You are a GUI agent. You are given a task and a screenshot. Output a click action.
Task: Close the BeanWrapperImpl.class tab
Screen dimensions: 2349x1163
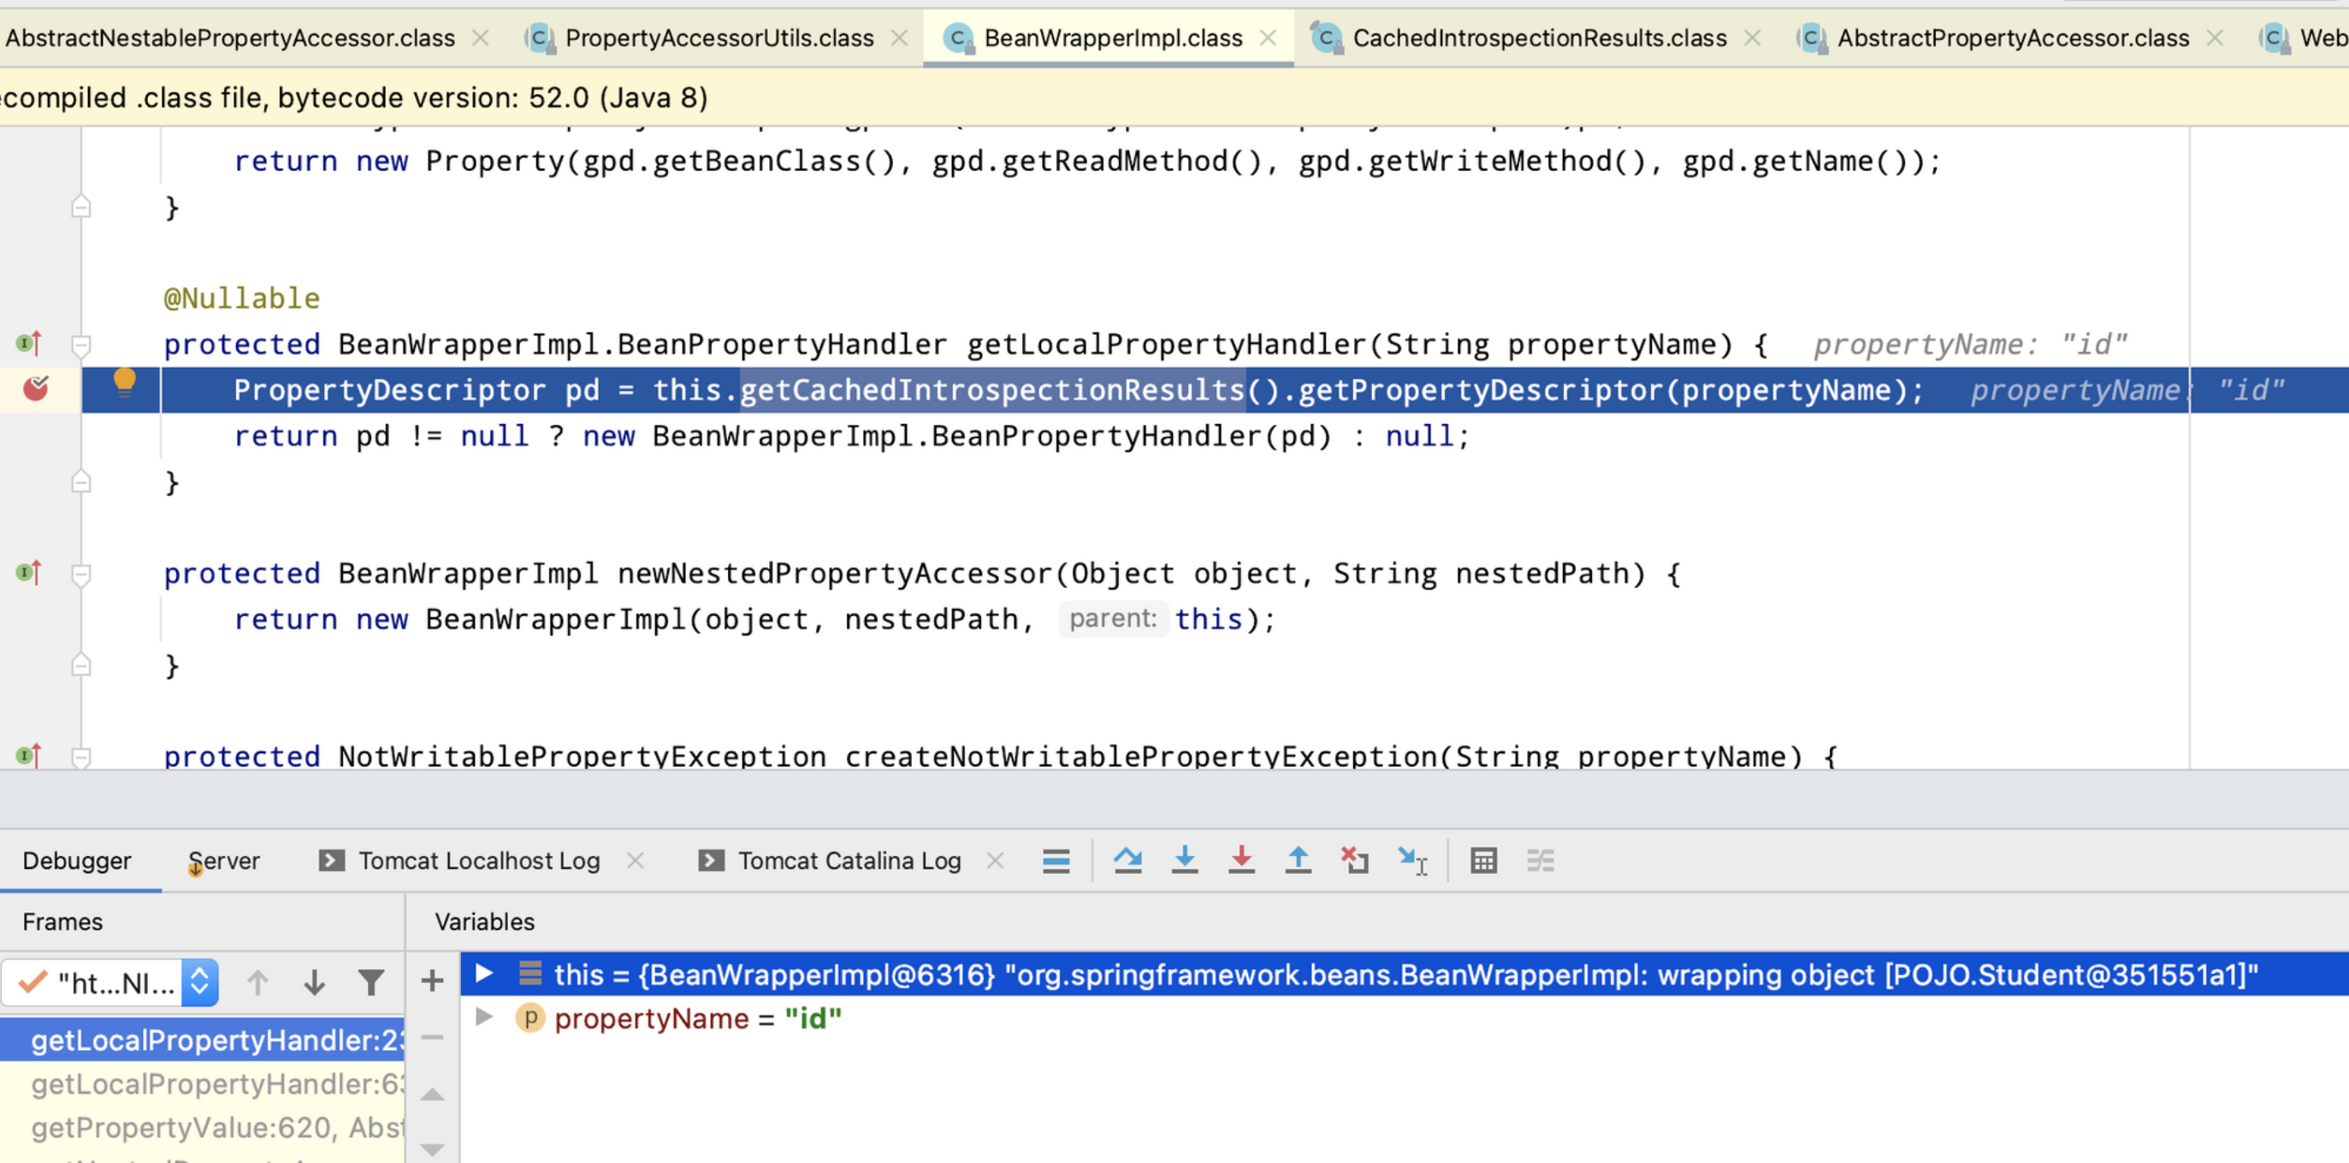point(1269,38)
